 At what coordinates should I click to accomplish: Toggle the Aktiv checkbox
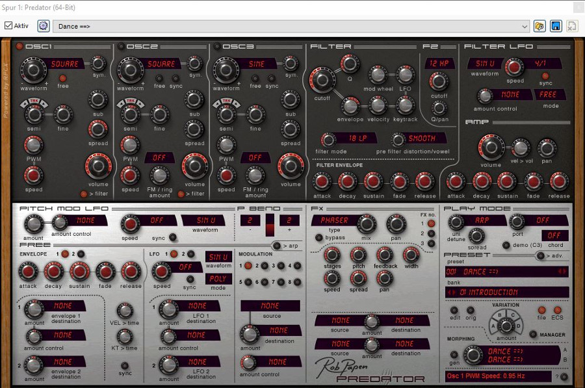click(x=8, y=25)
